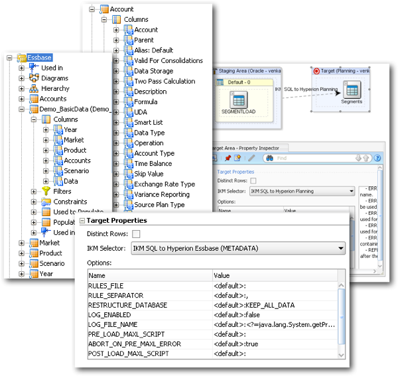The height and width of the screenshot is (376, 398).
Task: Click the Accounts datastore icon
Action: (34, 99)
